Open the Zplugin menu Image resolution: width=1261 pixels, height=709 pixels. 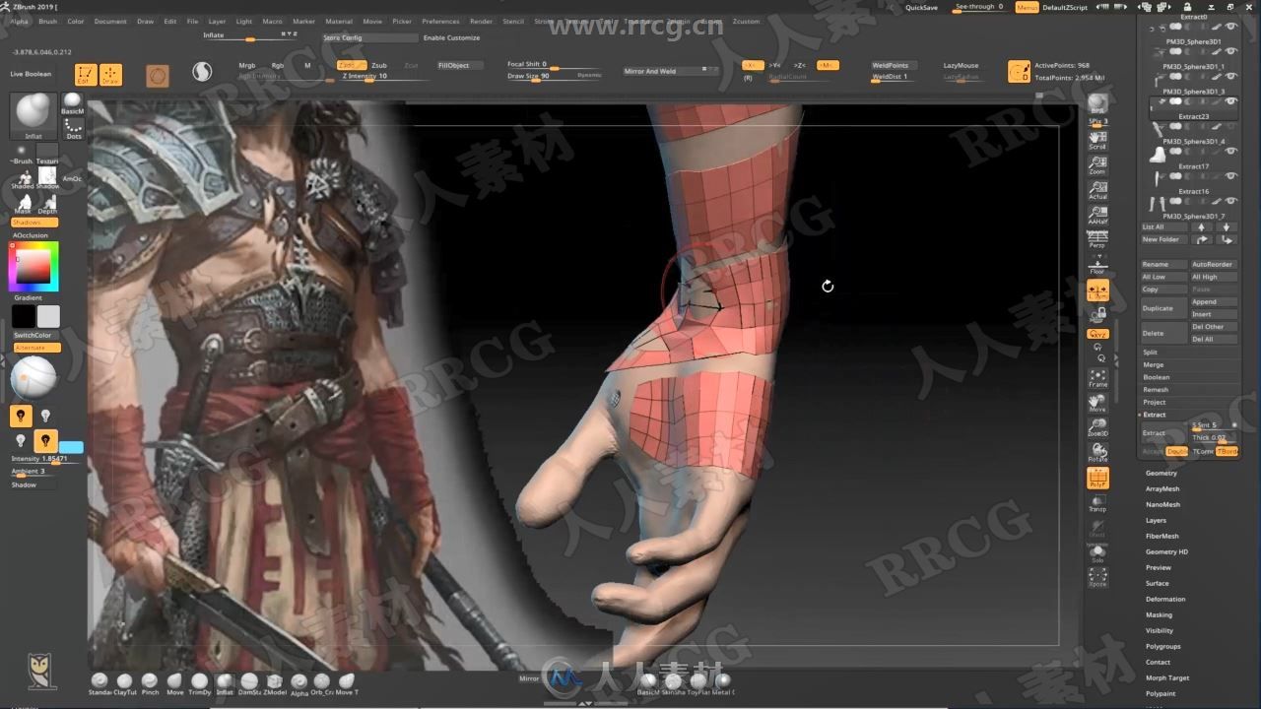[x=678, y=21]
